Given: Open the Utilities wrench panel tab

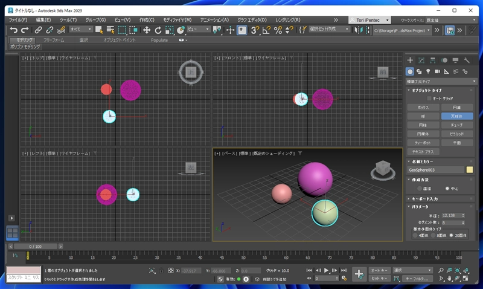Looking at the screenshot, I should (467, 60).
